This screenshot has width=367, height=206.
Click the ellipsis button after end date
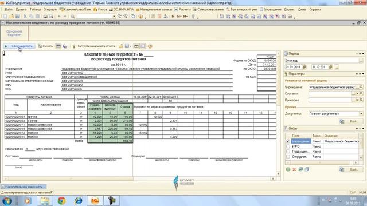coord(337,67)
